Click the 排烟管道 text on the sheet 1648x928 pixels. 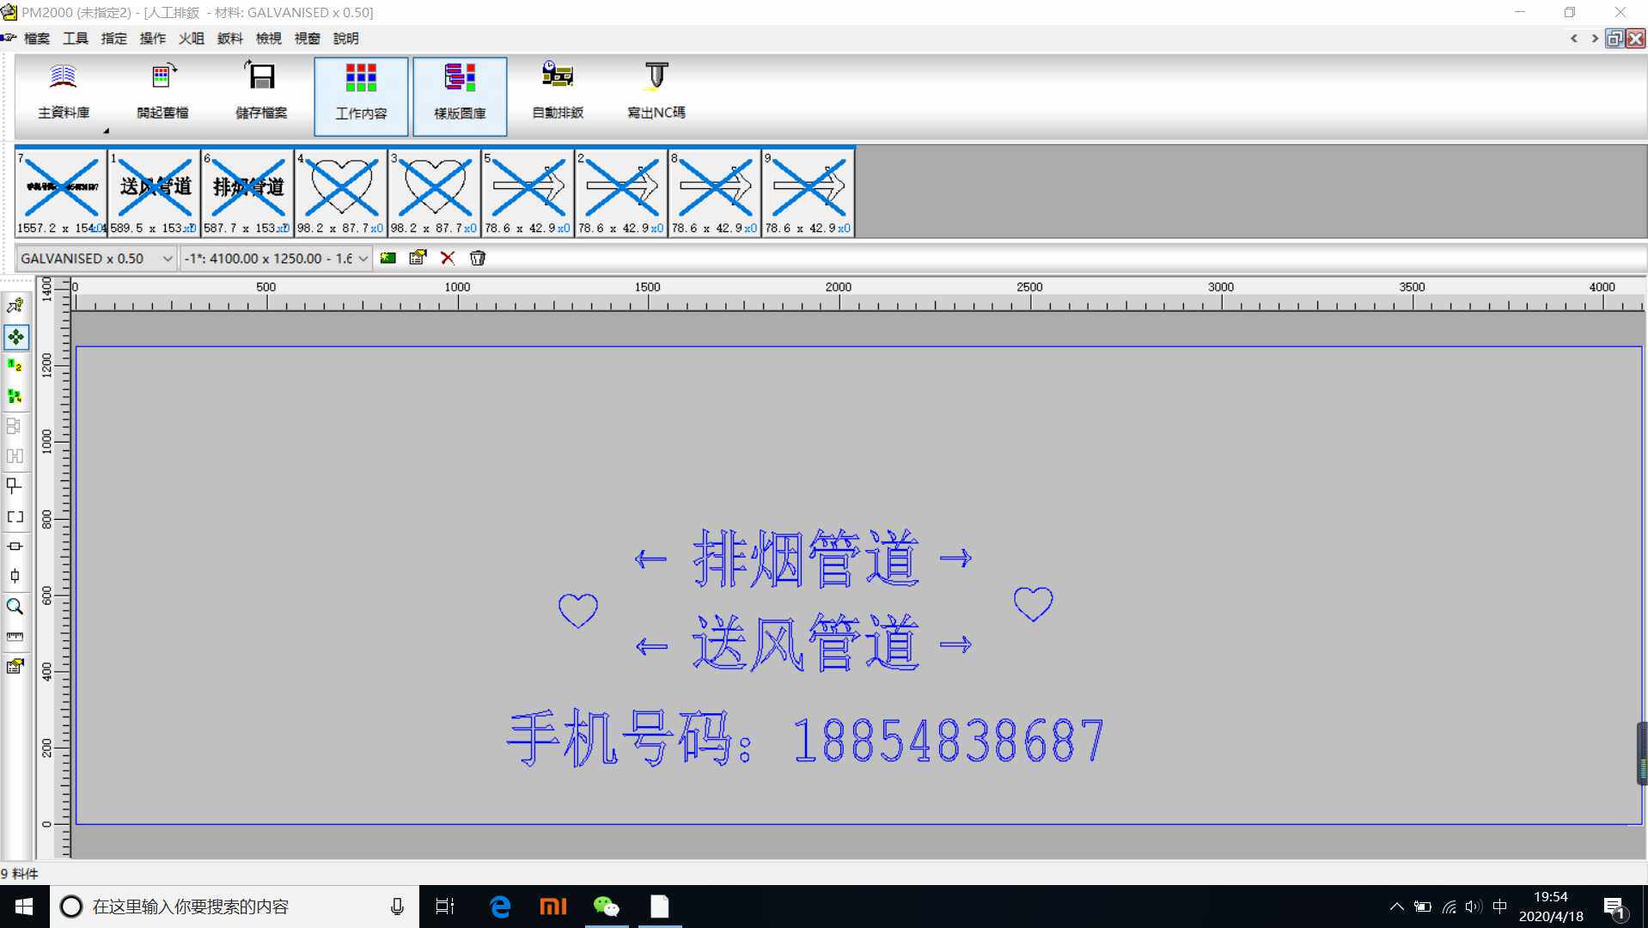[806, 559]
